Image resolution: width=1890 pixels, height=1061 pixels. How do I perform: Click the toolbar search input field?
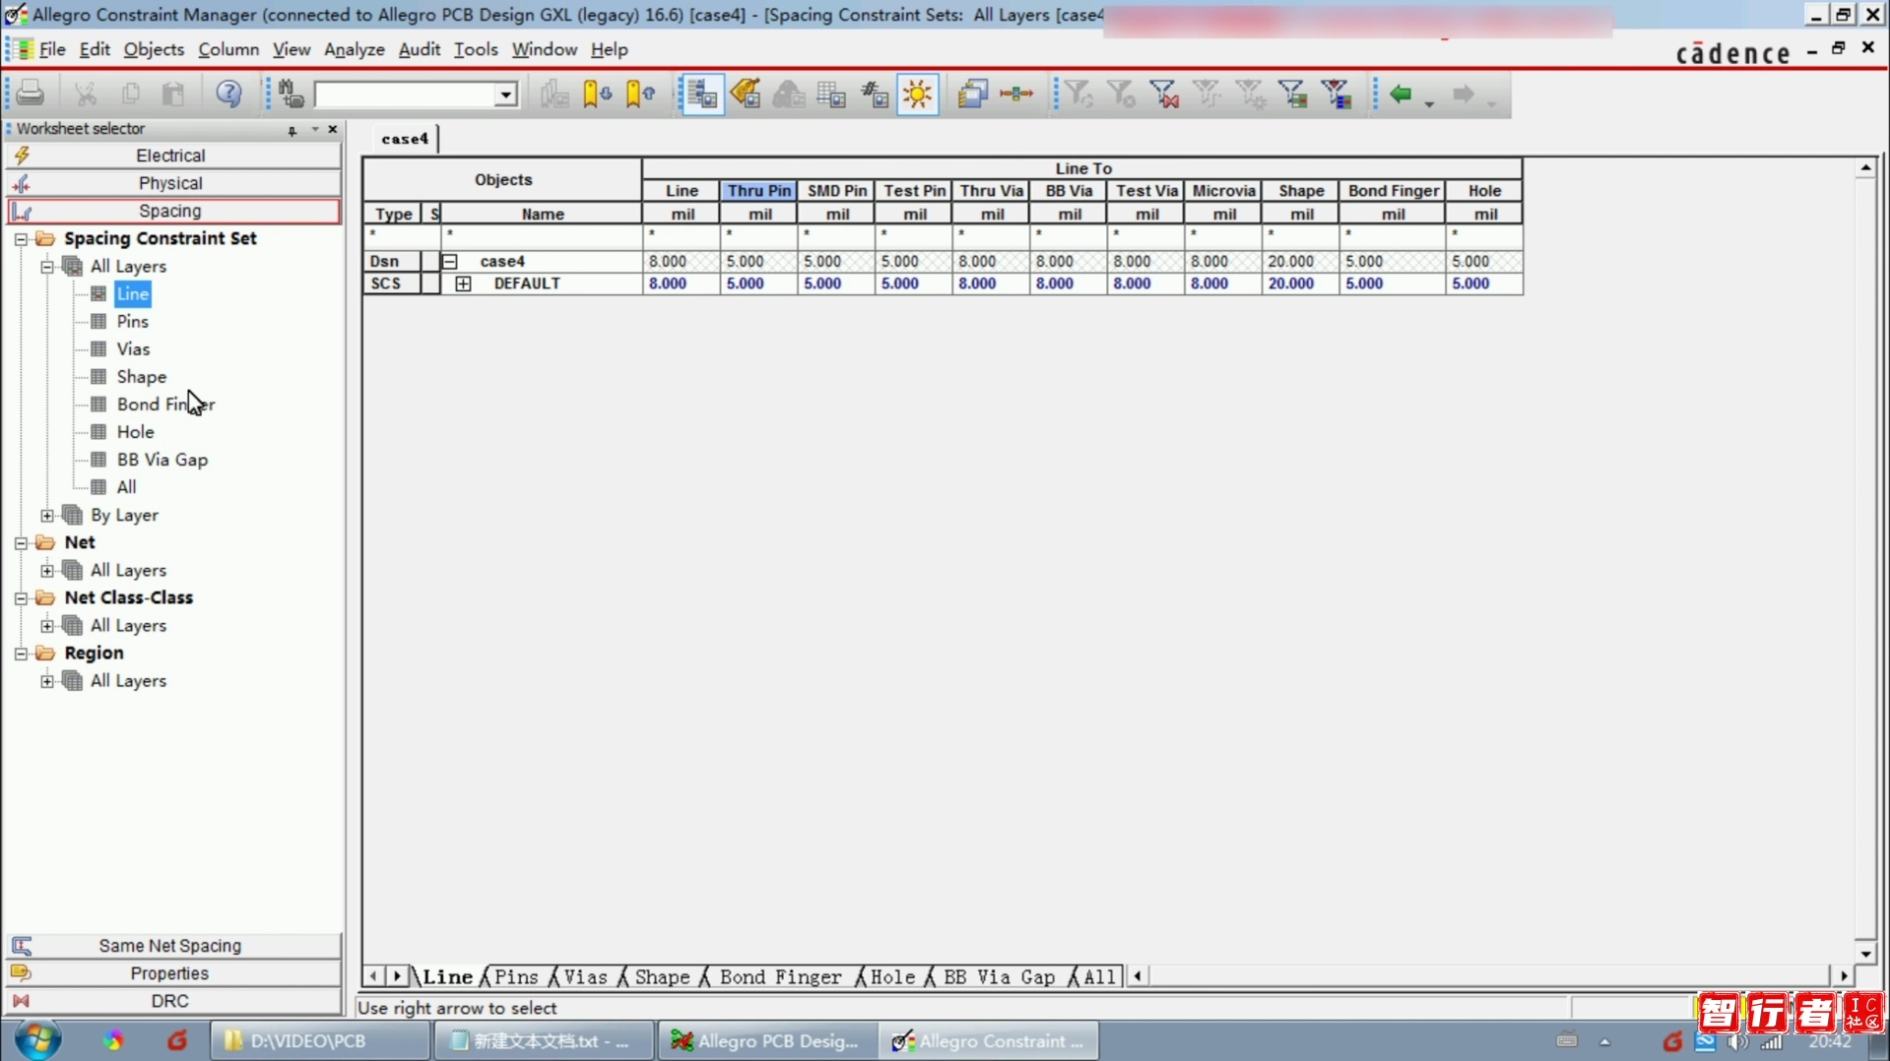pos(405,94)
